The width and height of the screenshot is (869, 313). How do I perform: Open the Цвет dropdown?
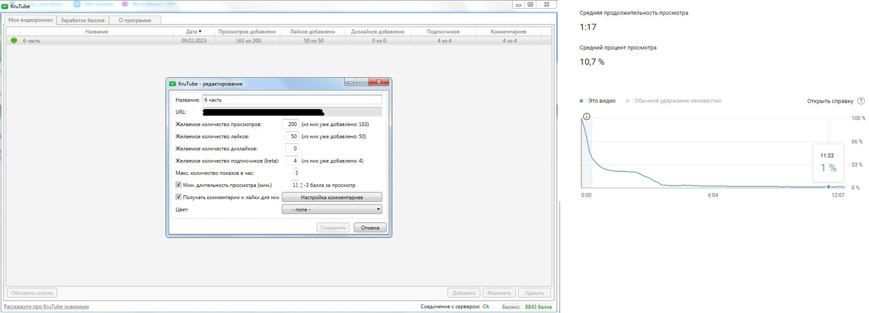[x=332, y=209]
